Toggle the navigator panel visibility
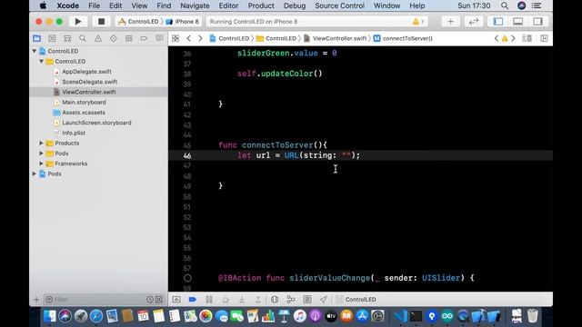The image size is (582, 327). (498, 22)
